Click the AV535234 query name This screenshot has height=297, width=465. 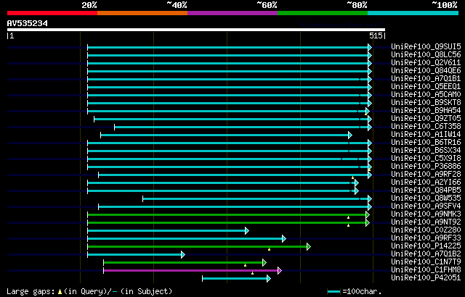[x=28, y=23]
